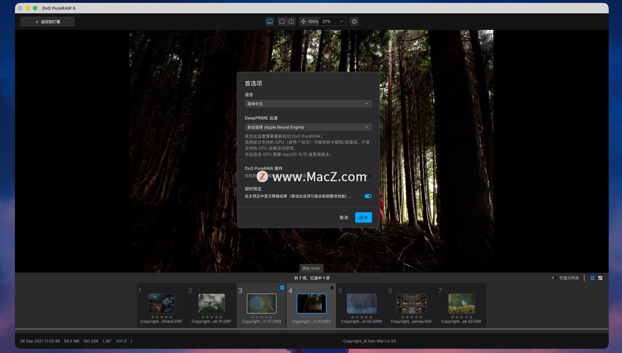Select thumbnail Copyright...in 02.ARW

click(361, 304)
